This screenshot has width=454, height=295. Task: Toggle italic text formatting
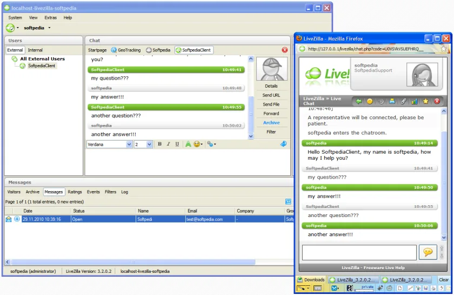(168, 144)
